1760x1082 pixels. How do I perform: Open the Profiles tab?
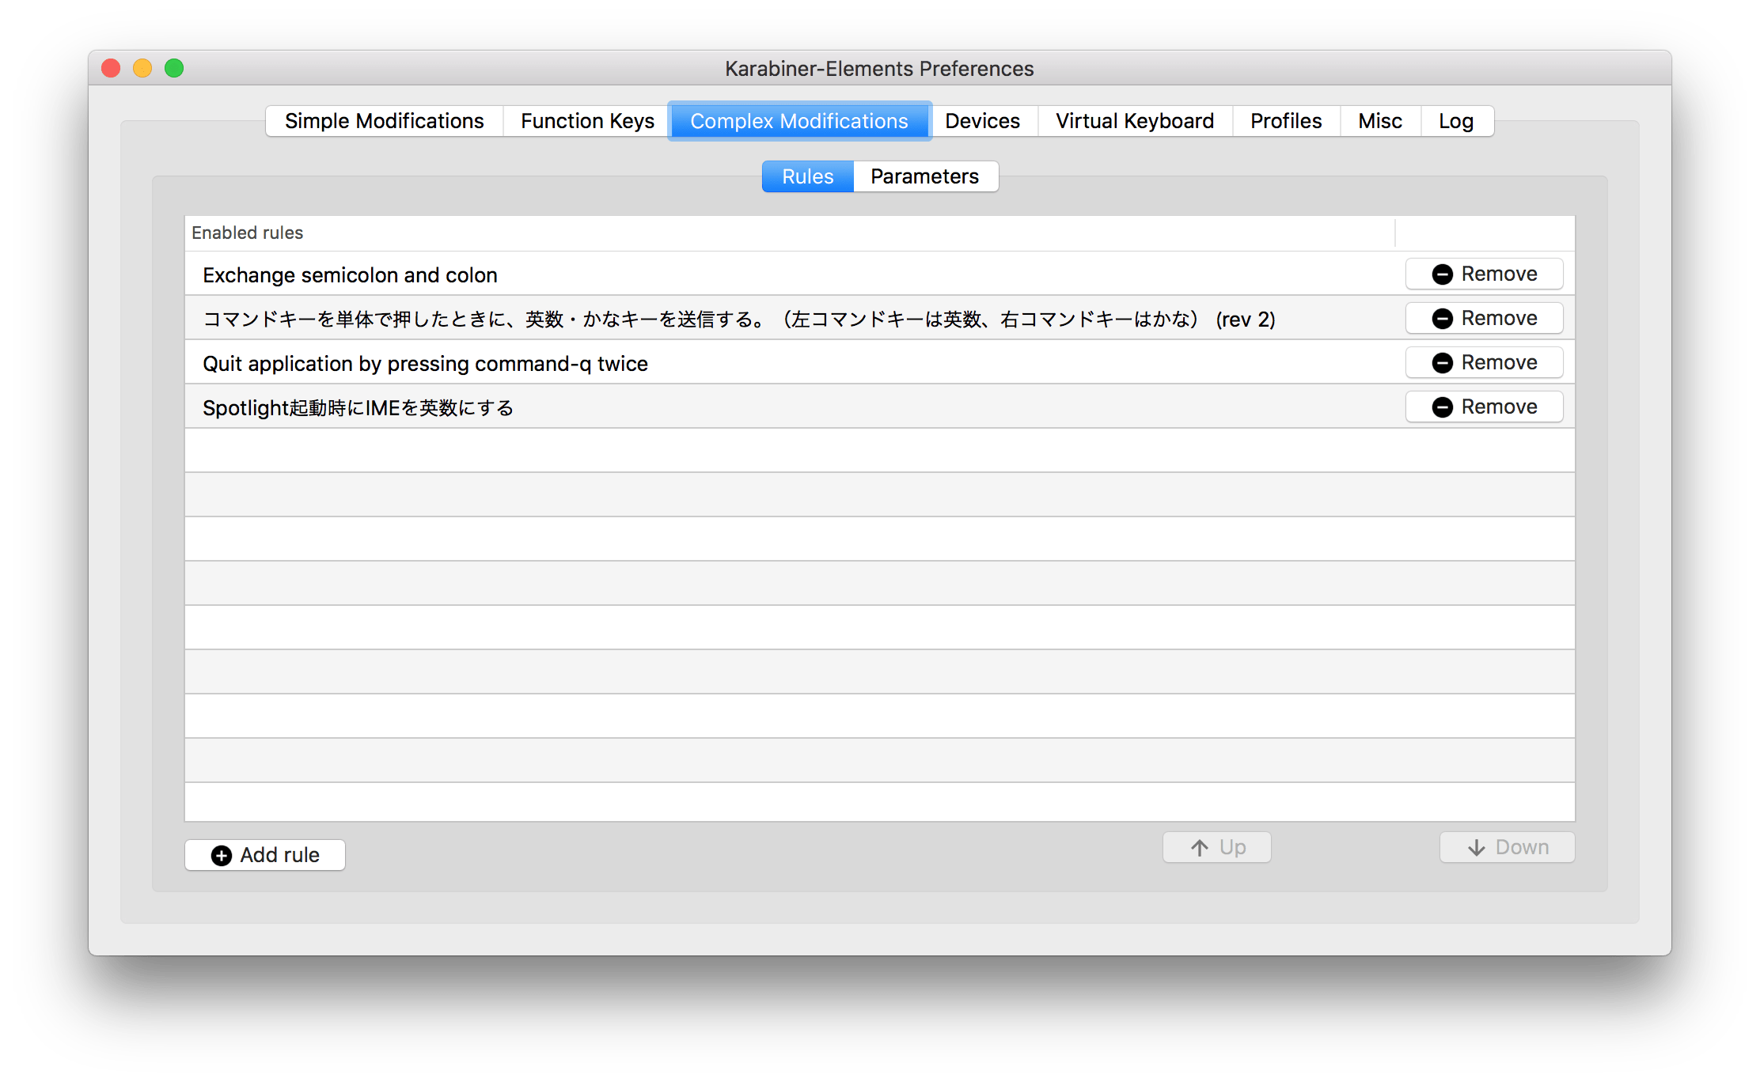point(1286,121)
